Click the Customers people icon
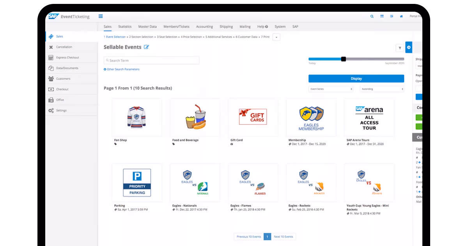Viewport: 468px width, 246px height. (x=51, y=78)
